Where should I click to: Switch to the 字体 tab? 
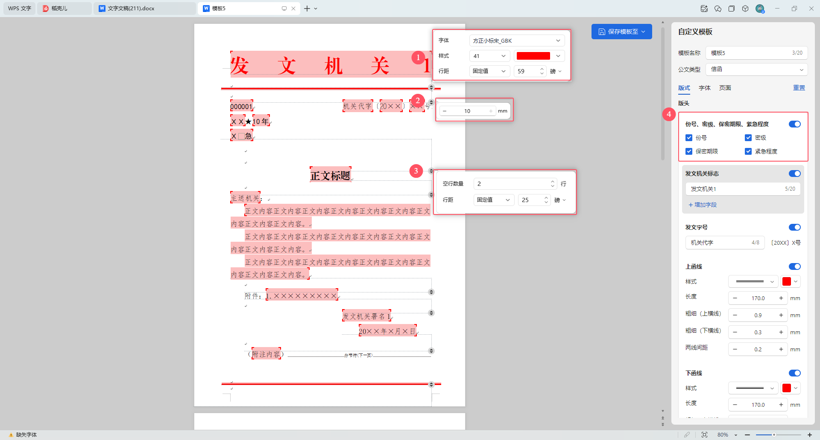tap(705, 88)
